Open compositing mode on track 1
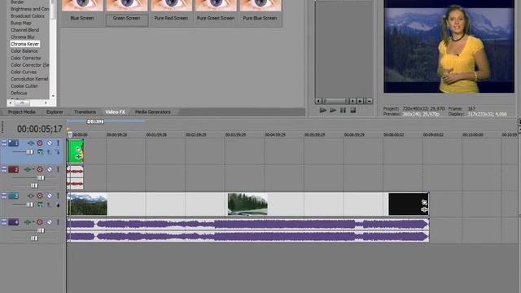Image resolution: width=521 pixels, height=293 pixels. pos(40,152)
